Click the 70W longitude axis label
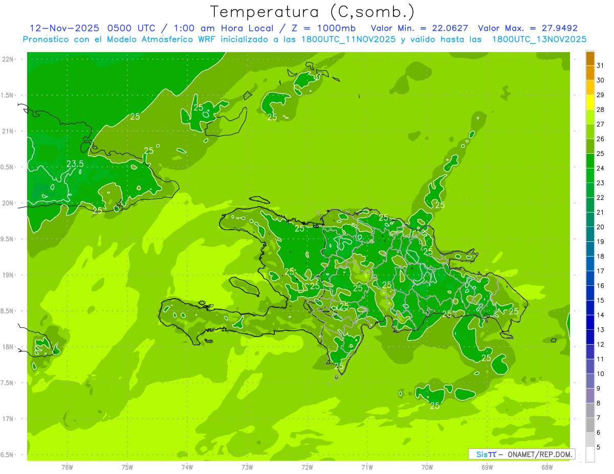 click(x=427, y=467)
